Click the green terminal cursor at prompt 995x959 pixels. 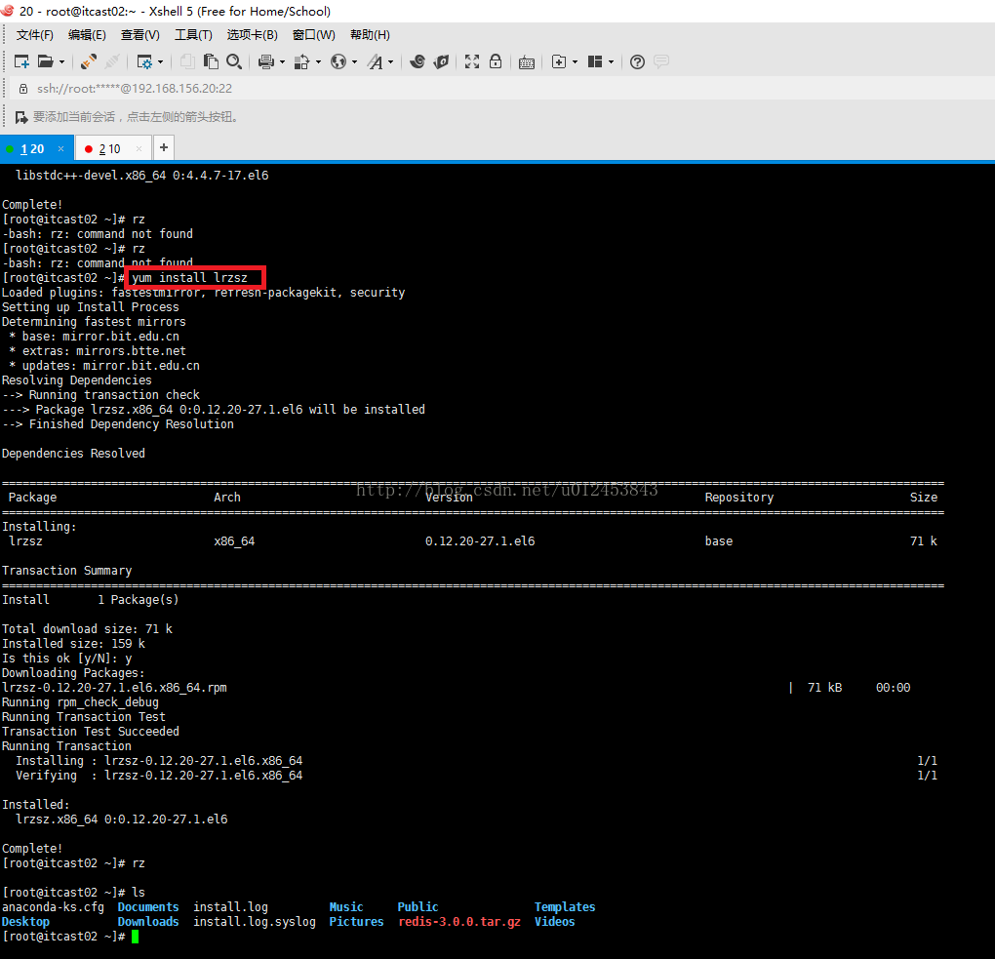coord(136,937)
